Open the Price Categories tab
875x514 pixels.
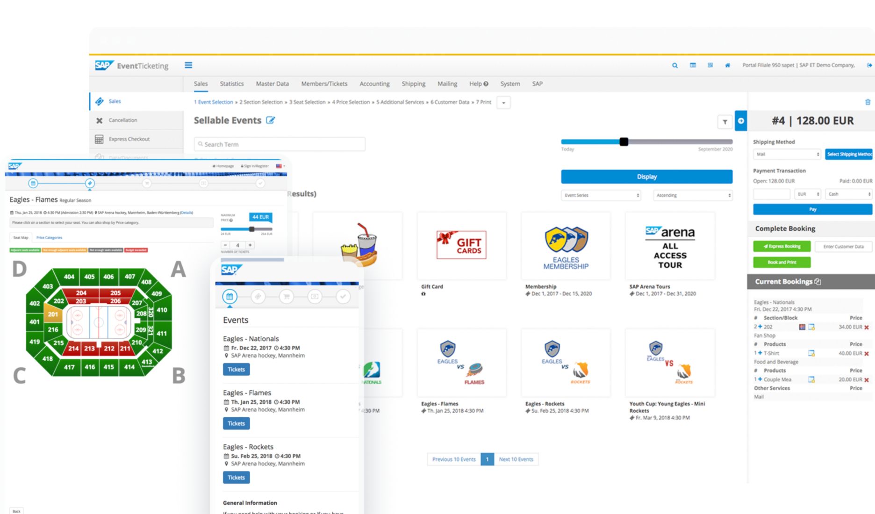pyautogui.click(x=49, y=237)
